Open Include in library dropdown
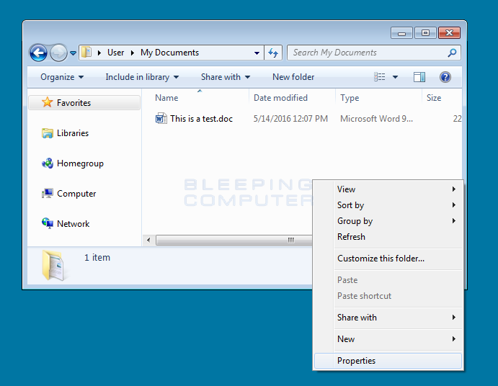Image resolution: width=498 pixels, height=386 pixels. tap(142, 77)
